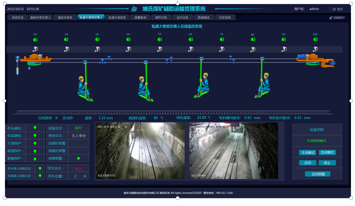
Task: Click the 启动预警 button
Action: (317, 174)
